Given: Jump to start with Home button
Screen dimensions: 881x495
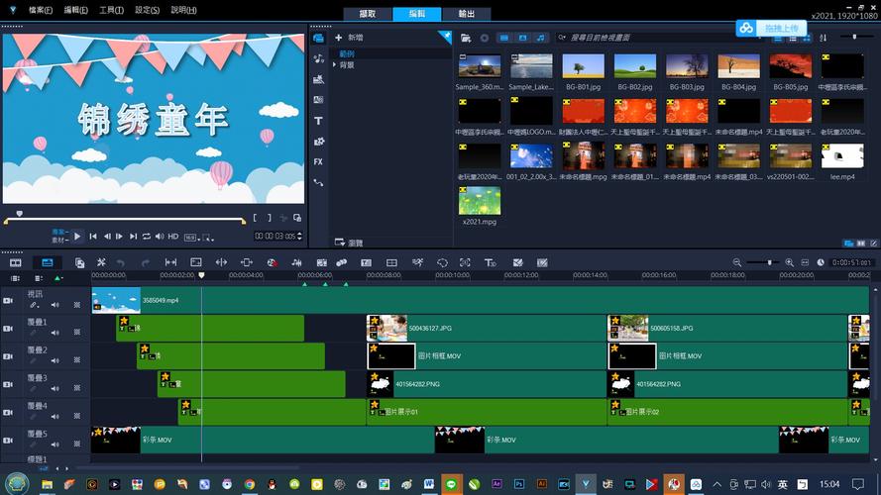Looking at the screenshot, I should click(x=93, y=237).
